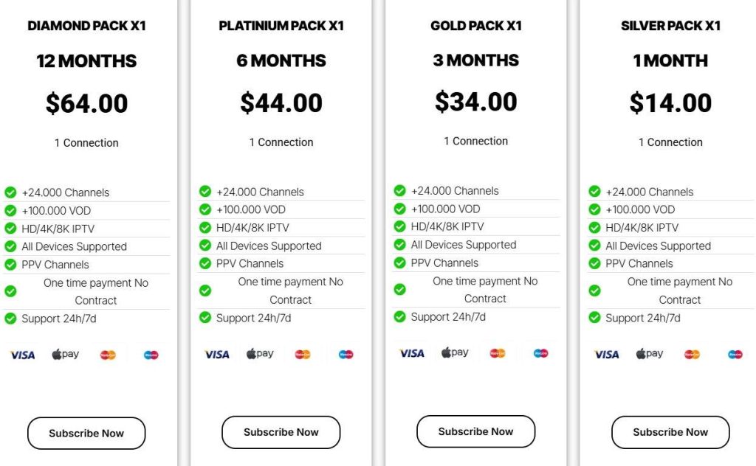Screen dimensions: 756x466
Task: Select the Maestro icon under Platinium Pack
Action: point(345,355)
